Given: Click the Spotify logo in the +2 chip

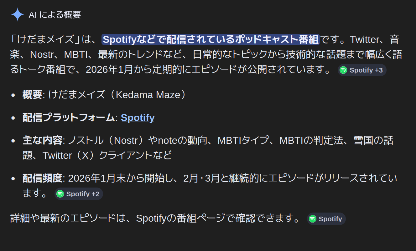Looking at the screenshot, I should click(x=60, y=194).
